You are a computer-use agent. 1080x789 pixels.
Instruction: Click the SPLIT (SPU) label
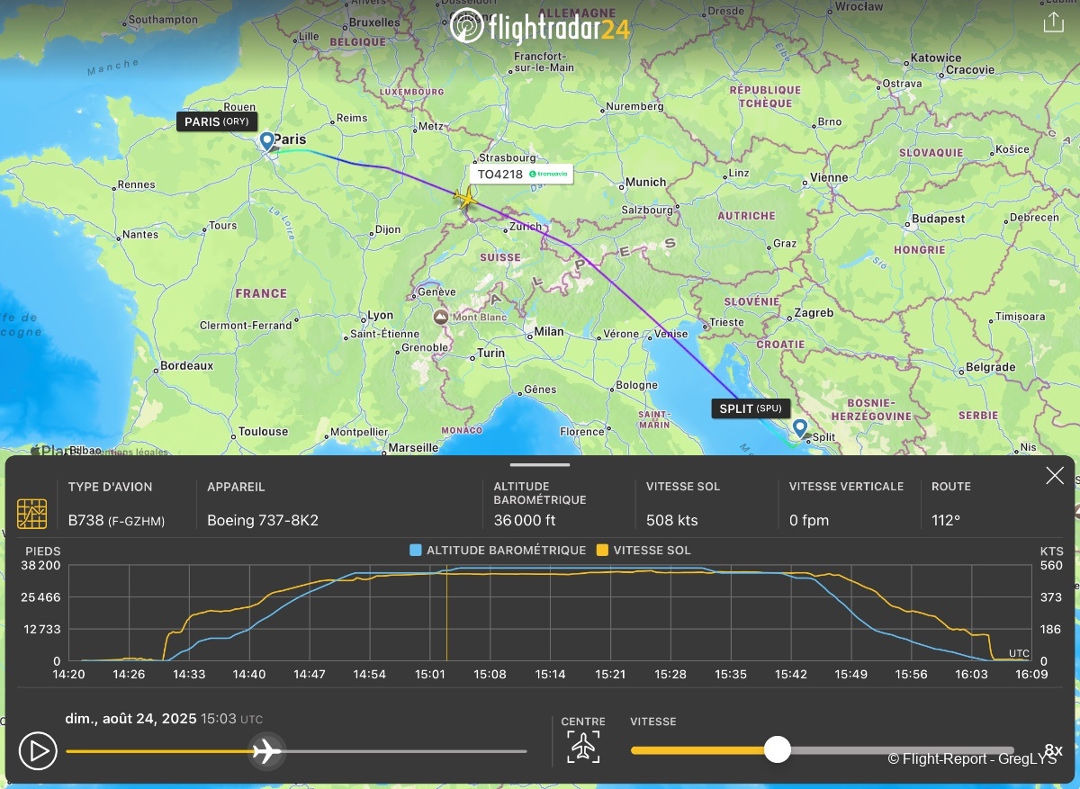click(x=751, y=408)
